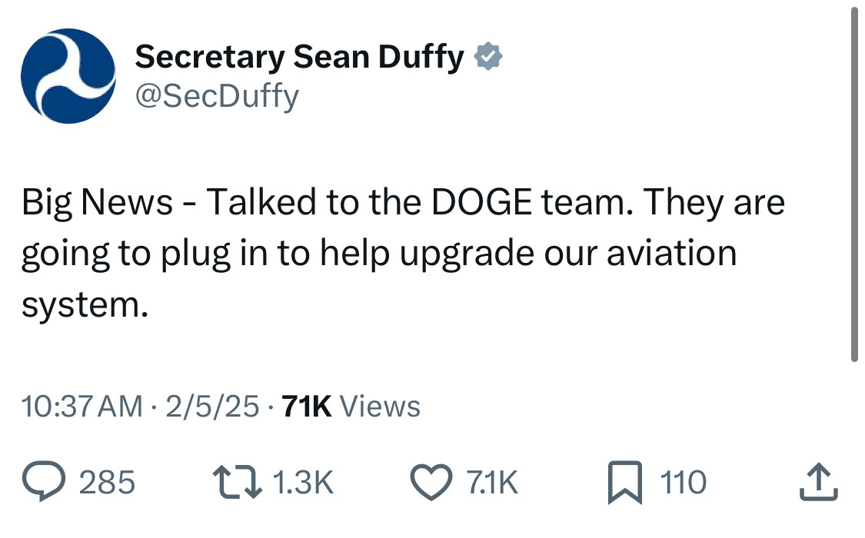
Task: Click the 110 bookmarks count
Action: click(x=683, y=483)
